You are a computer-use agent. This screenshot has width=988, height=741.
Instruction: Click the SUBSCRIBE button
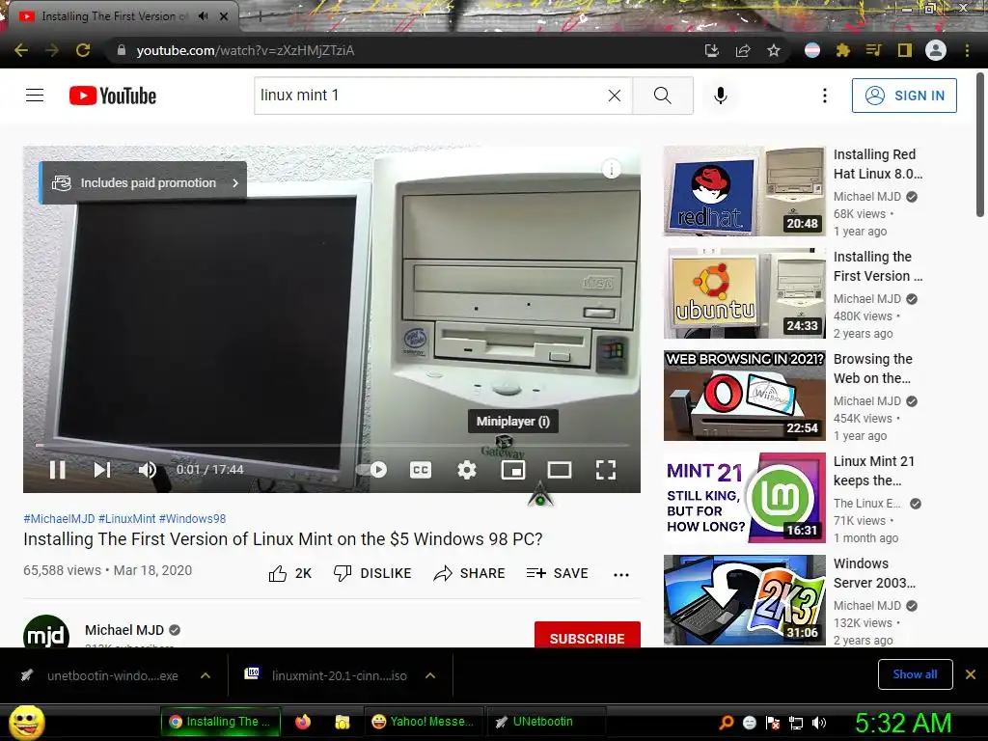pos(588,635)
